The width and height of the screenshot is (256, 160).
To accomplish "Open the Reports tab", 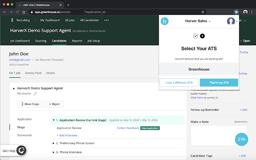I will coord(77,41).
